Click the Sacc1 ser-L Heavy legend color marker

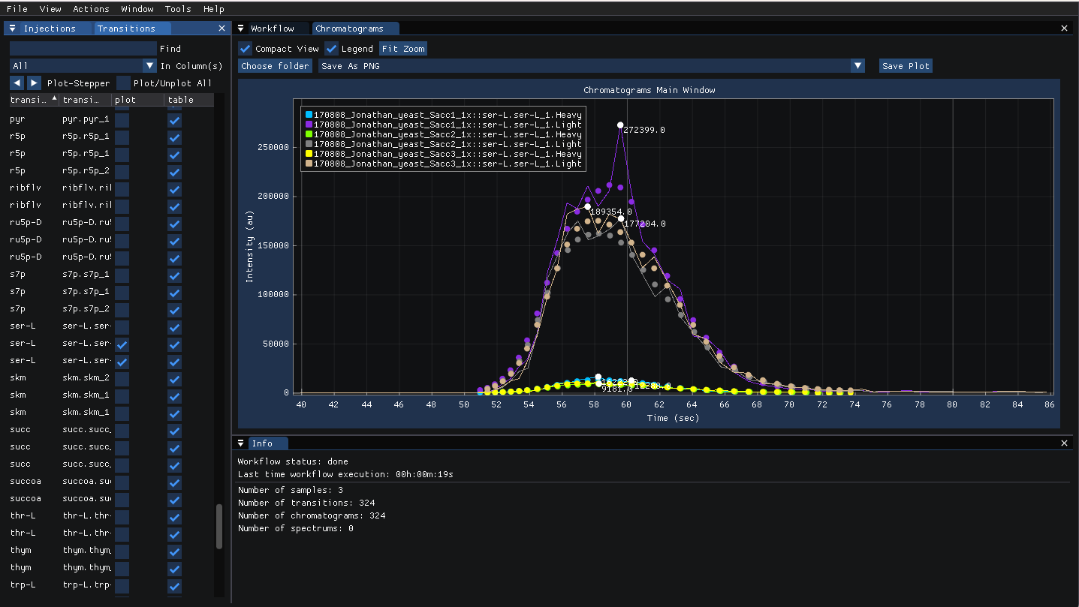point(309,115)
